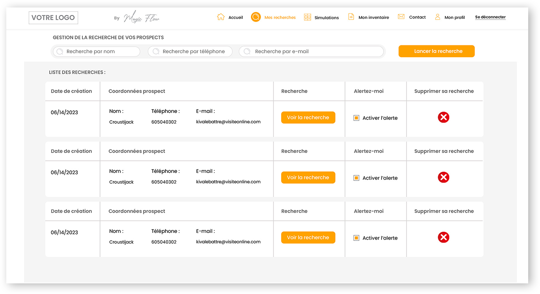Screen dimensions: 540x294
Task: Toggle Activer l'alerte in the third search
Action: point(356,238)
